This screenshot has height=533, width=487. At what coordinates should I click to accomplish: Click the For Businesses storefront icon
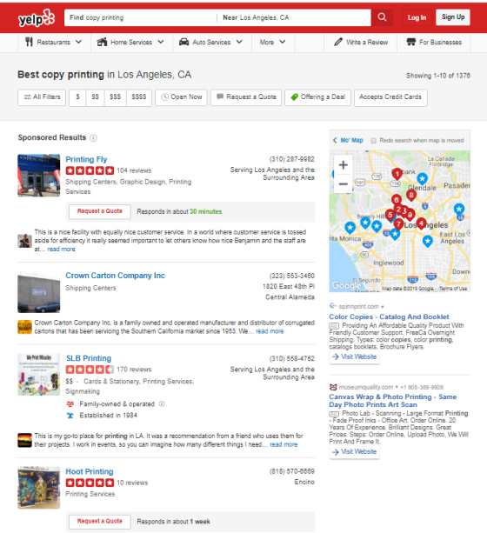pos(410,42)
